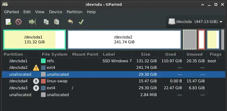Open the /dev/sda device selector dropdown

pos(196,22)
